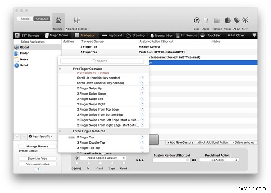
Task: Click the gesture Search field
Action: 102,61
